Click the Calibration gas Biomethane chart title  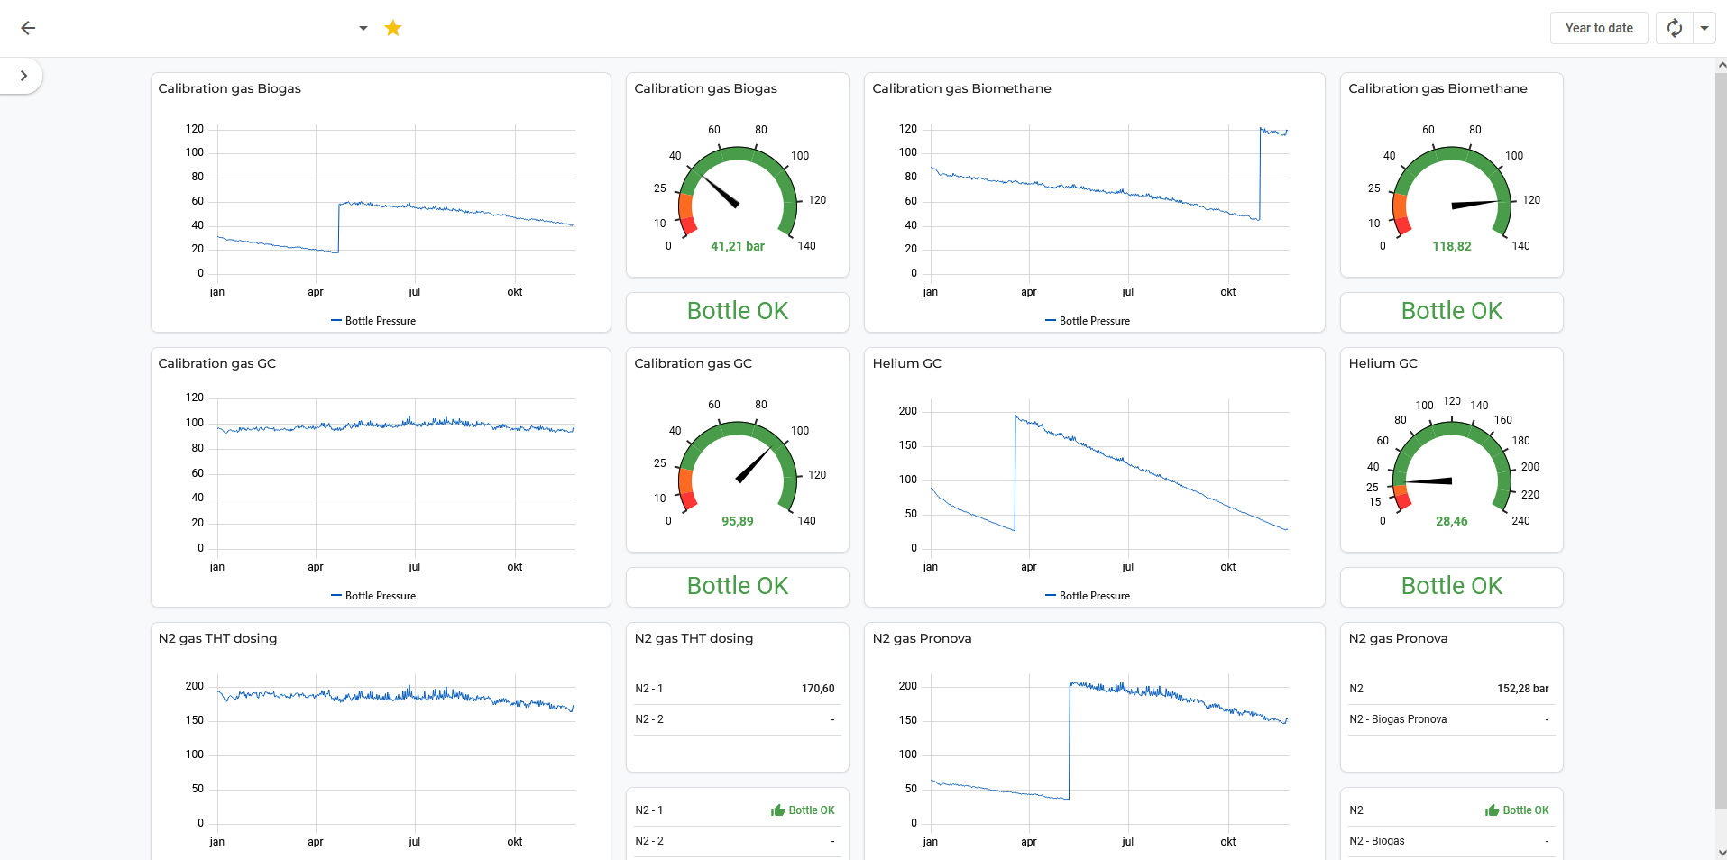click(x=961, y=88)
